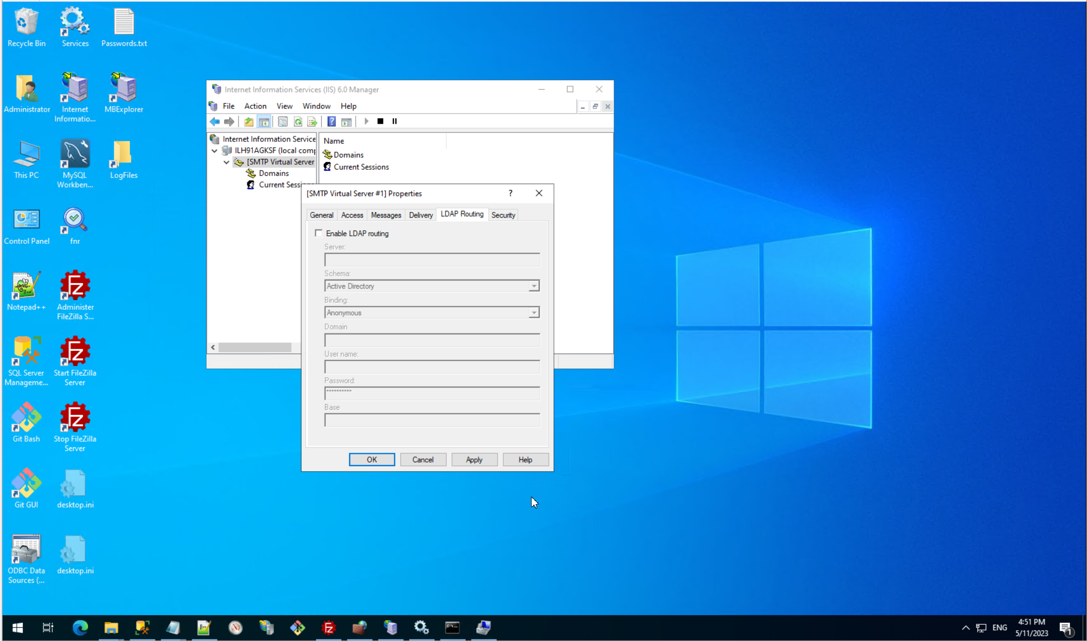Switch to the Delivery tab
Image resolution: width=1087 pixels, height=641 pixels.
click(x=421, y=215)
